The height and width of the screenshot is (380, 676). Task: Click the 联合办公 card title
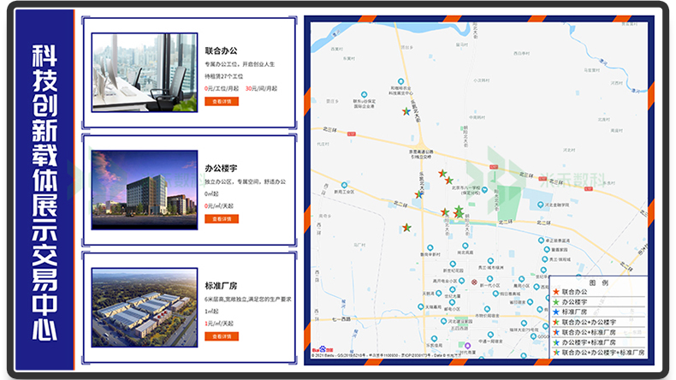pyautogui.click(x=221, y=50)
